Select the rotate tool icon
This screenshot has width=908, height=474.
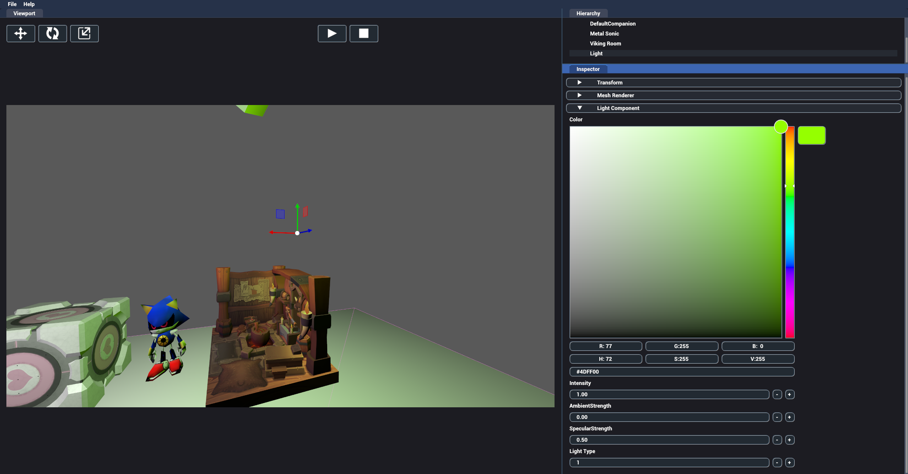pos(53,33)
